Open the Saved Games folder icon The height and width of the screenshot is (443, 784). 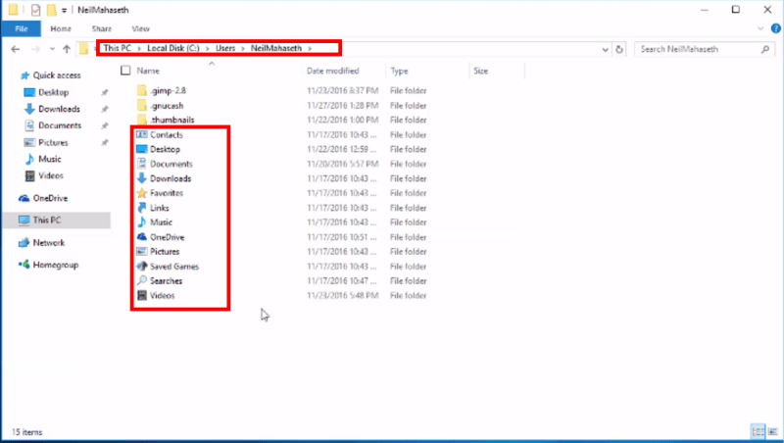[x=142, y=266]
